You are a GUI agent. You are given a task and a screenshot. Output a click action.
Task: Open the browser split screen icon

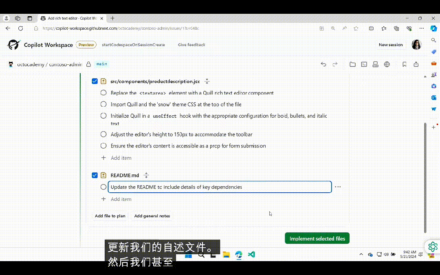pos(371,29)
